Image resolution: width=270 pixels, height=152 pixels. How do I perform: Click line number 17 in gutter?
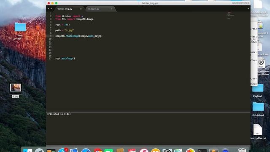click(50, 58)
